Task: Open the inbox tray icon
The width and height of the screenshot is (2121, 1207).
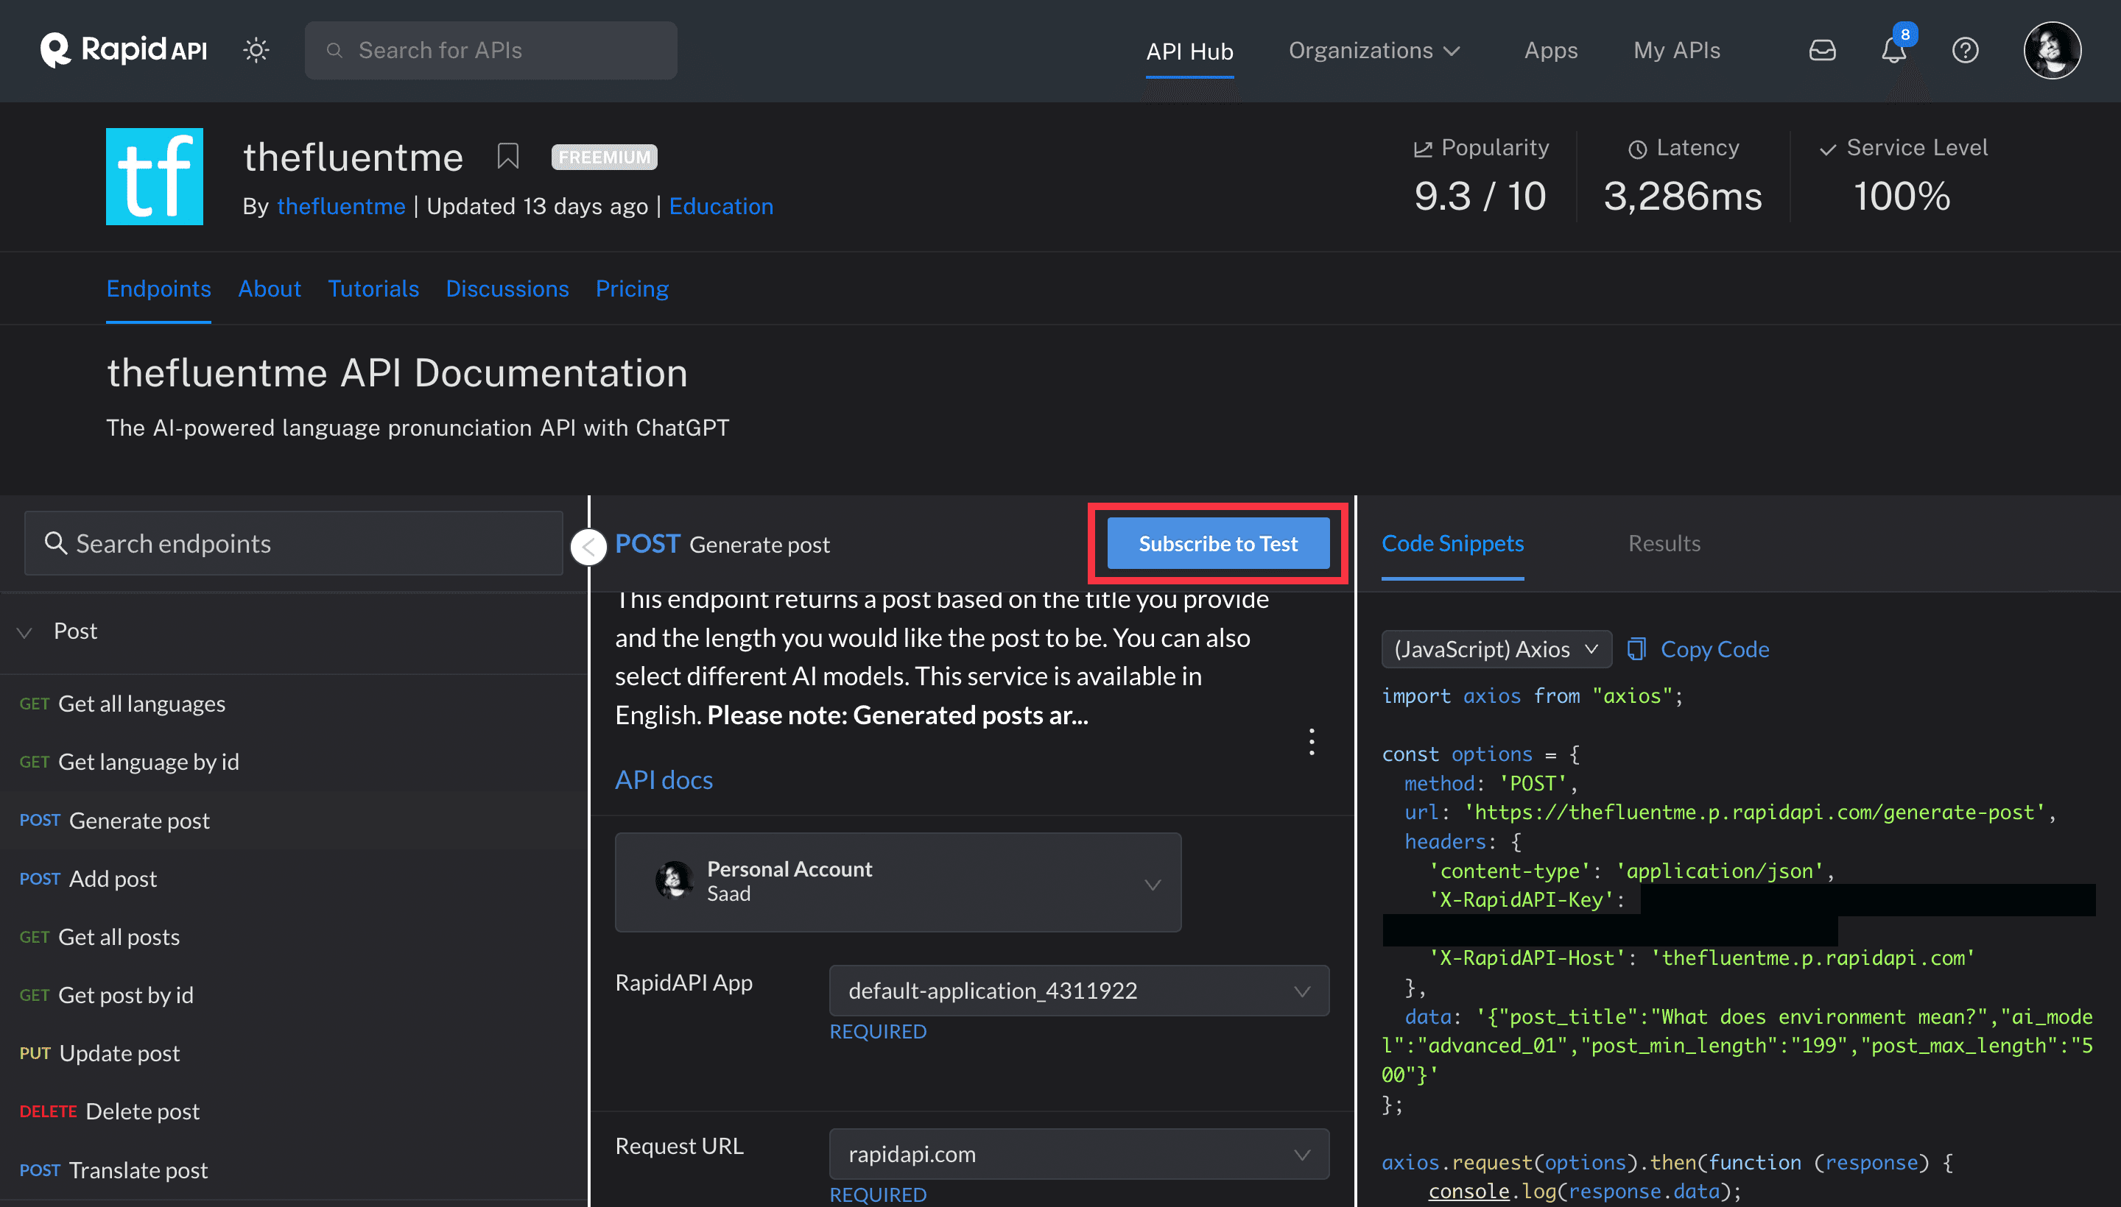Action: pyautogui.click(x=1821, y=51)
